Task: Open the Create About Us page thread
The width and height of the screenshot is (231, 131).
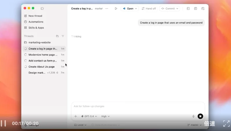Action: [x=41, y=67]
